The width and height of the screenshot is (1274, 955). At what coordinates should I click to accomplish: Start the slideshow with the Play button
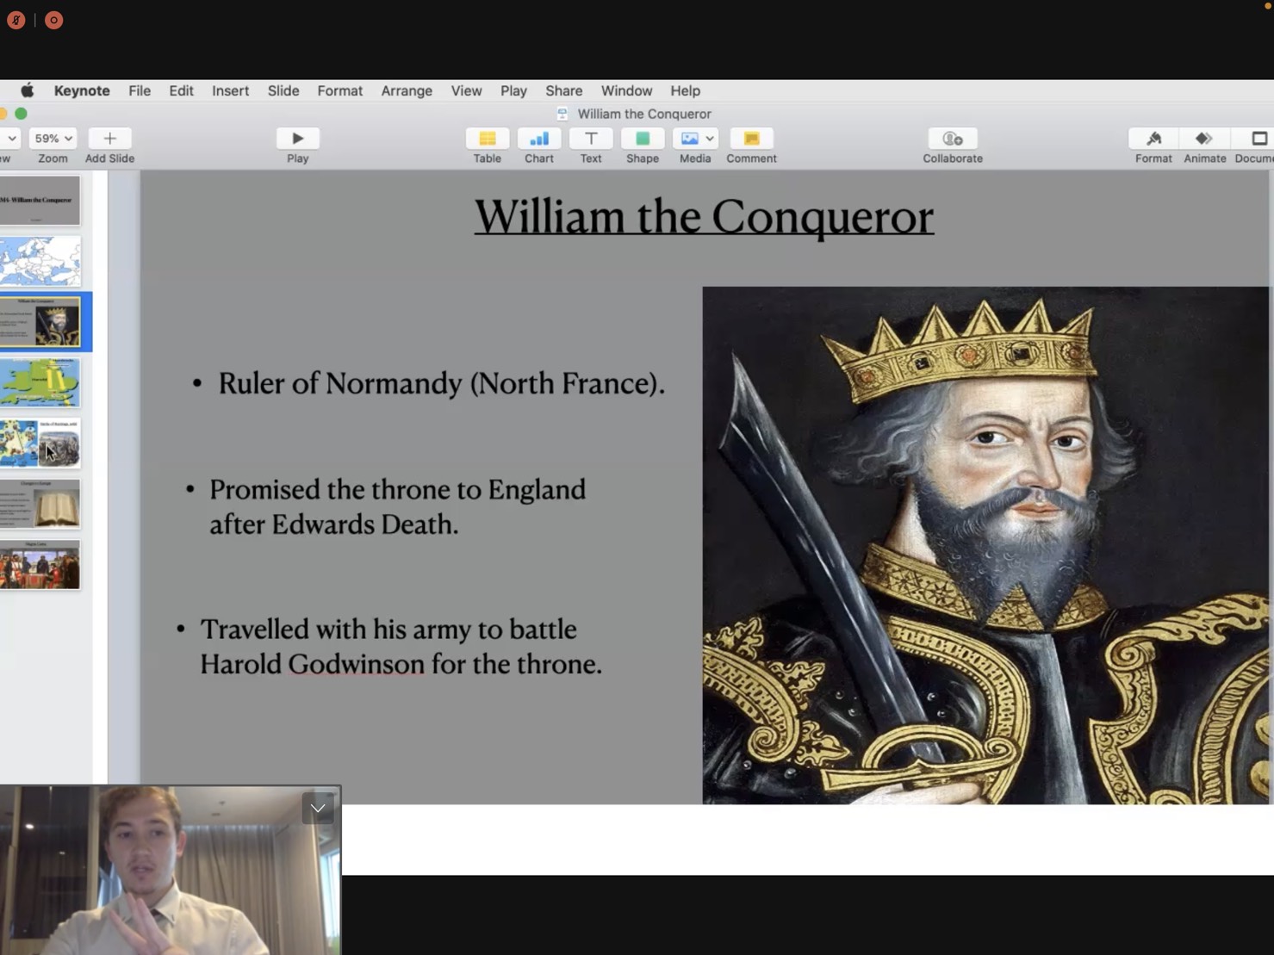coord(297,139)
